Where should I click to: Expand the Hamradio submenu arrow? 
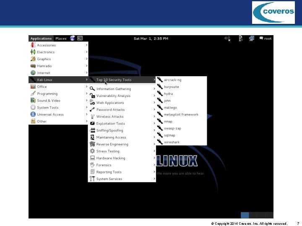point(86,66)
